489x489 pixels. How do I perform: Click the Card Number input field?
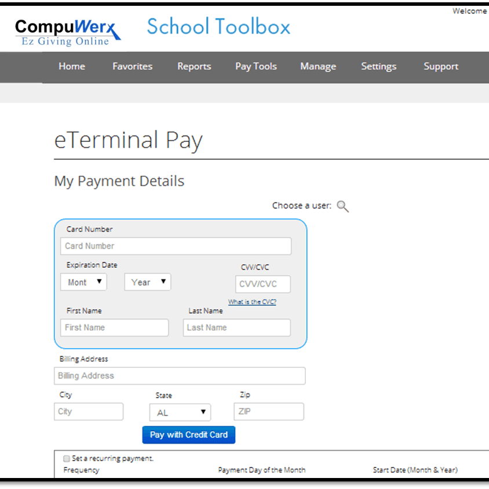coord(176,246)
